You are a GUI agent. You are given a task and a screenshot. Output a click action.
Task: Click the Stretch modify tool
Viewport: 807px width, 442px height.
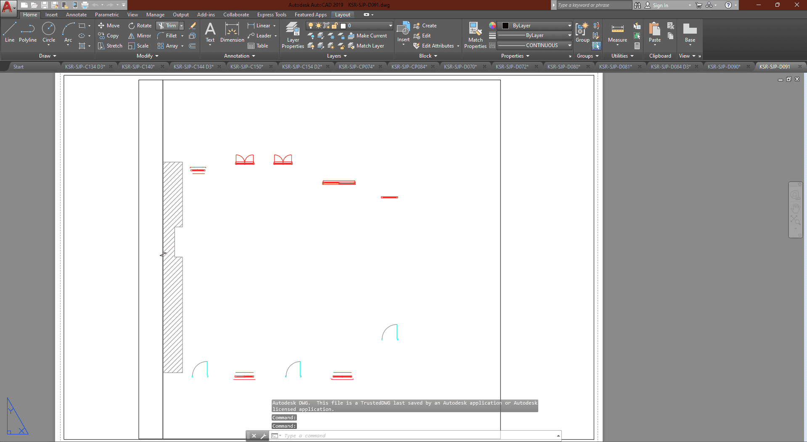click(x=110, y=46)
